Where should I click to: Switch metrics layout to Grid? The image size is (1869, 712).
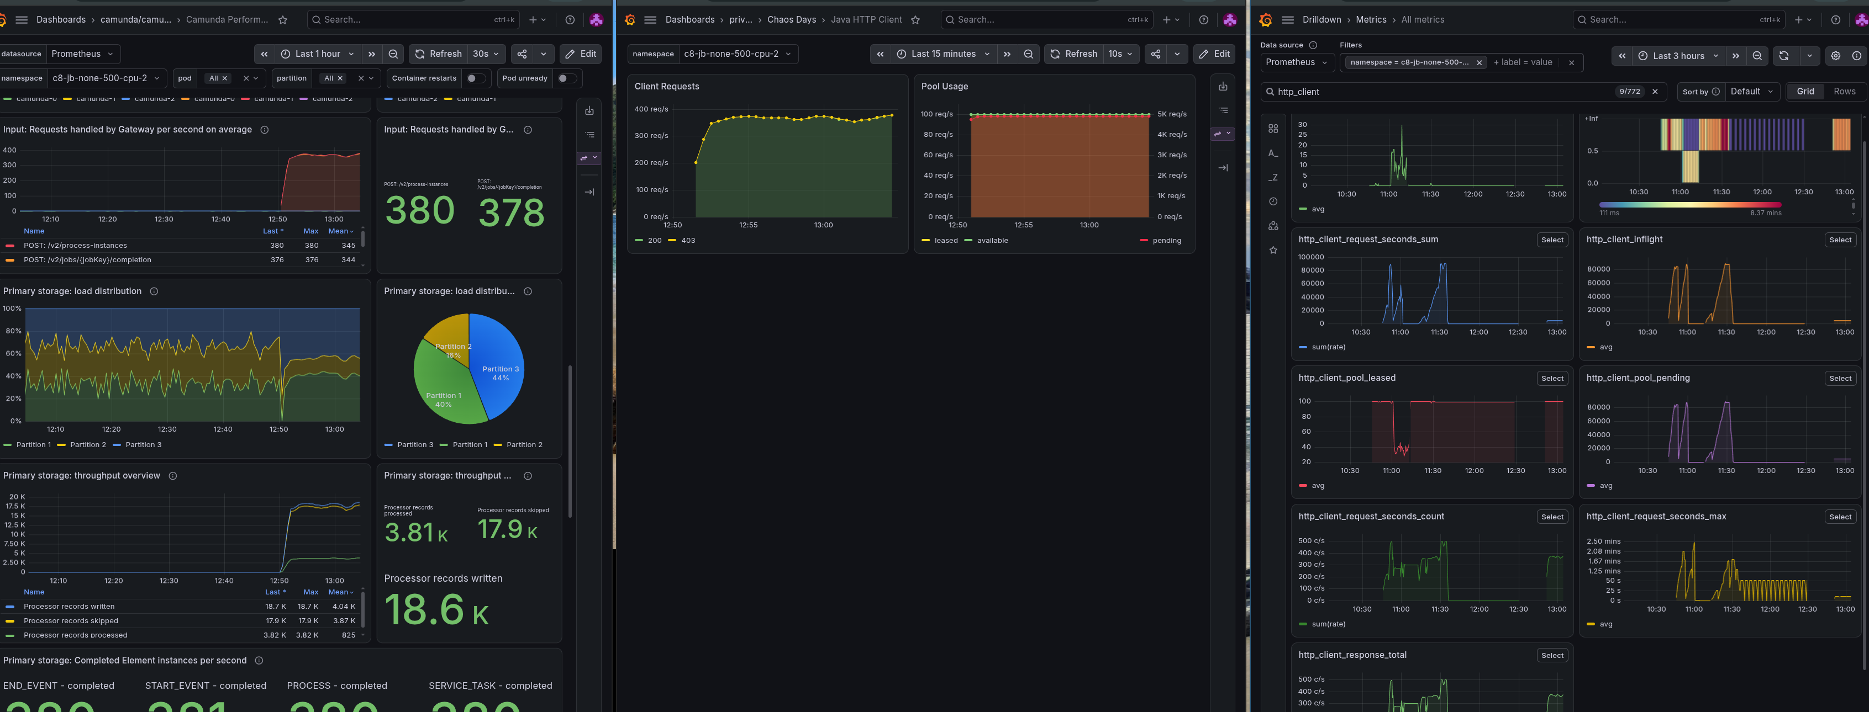pyautogui.click(x=1805, y=92)
